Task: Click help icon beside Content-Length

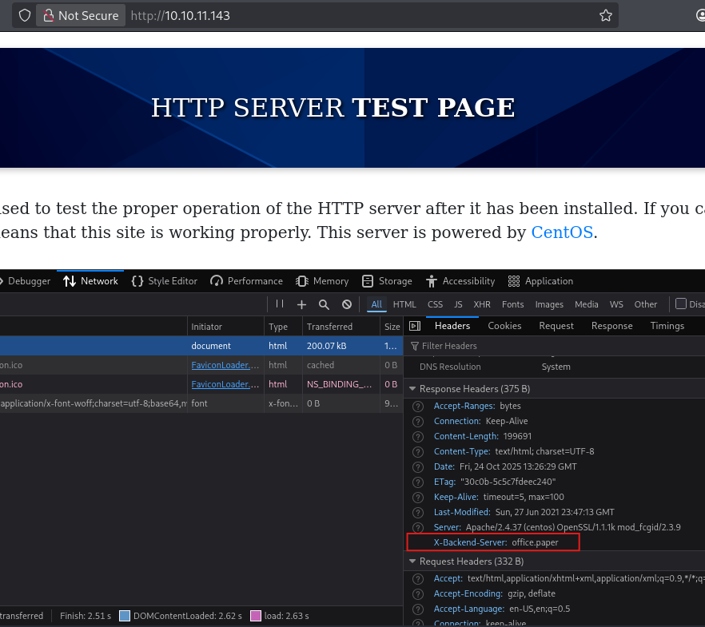Action: [x=418, y=437]
